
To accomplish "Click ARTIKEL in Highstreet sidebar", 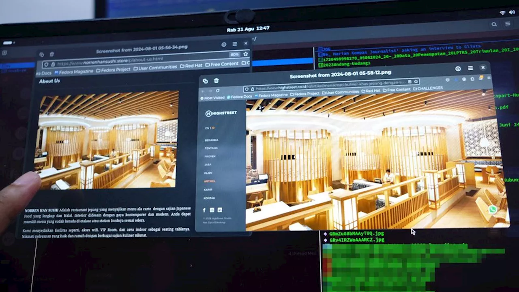I will click(x=210, y=181).
